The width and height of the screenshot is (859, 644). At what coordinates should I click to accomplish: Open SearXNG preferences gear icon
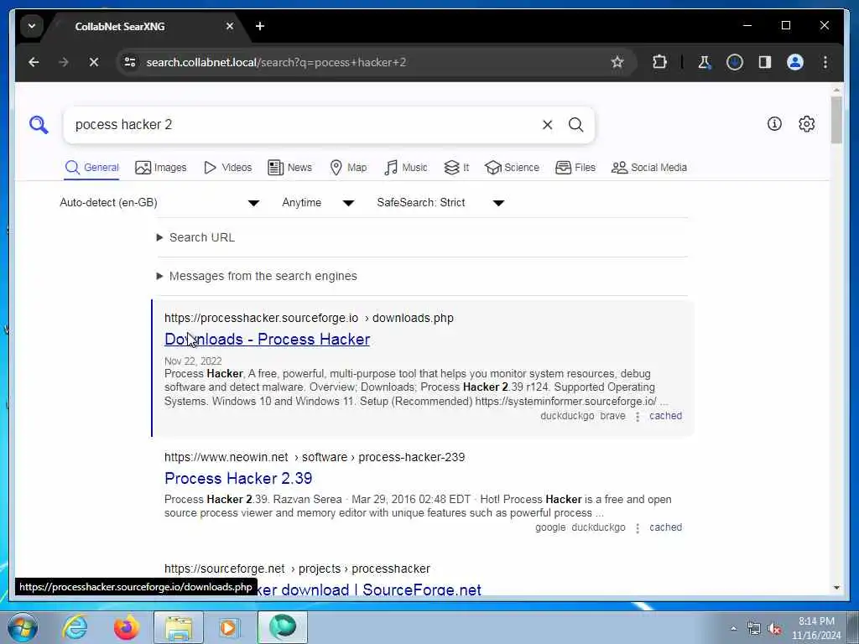pyautogui.click(x=806, y=124)
